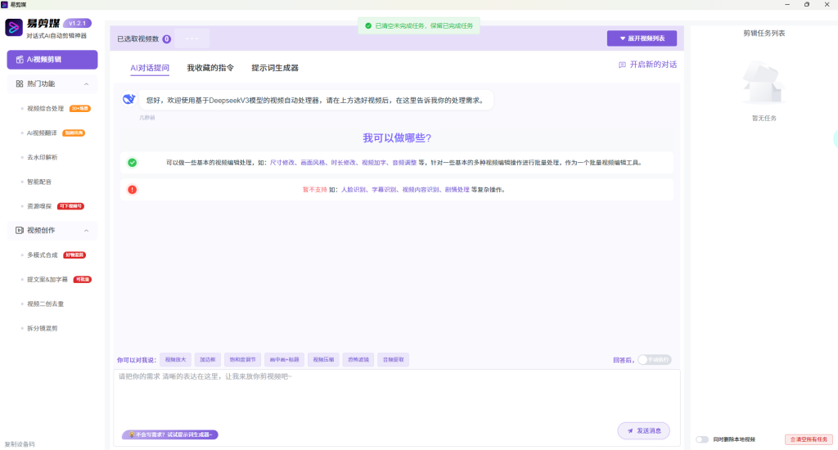Expand the video list with 展开视频列表
This screenshot has width=838, height=450.
point(642,38)
